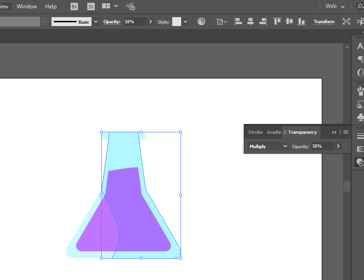
Task: Open the Stroke panel lines icon
Action: tap(360, 136)
